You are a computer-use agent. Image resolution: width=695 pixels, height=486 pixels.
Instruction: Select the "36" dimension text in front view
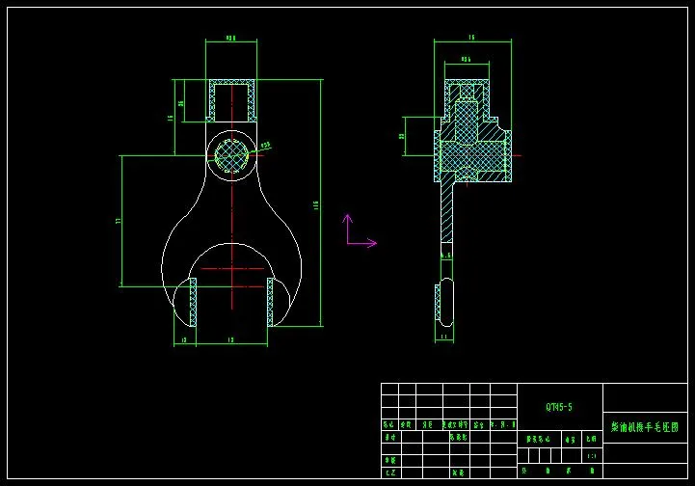[x=181, y=103]
